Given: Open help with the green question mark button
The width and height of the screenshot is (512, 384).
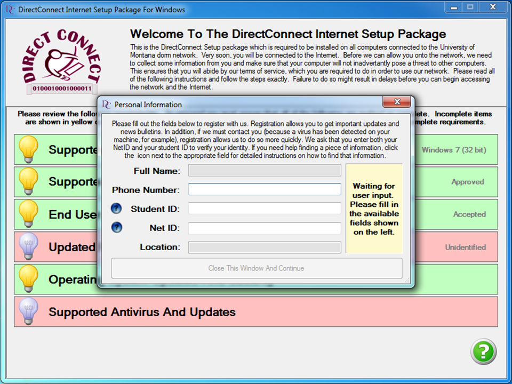Looking at the screenshot, I should pyautogui.click(x=483, y=351).
